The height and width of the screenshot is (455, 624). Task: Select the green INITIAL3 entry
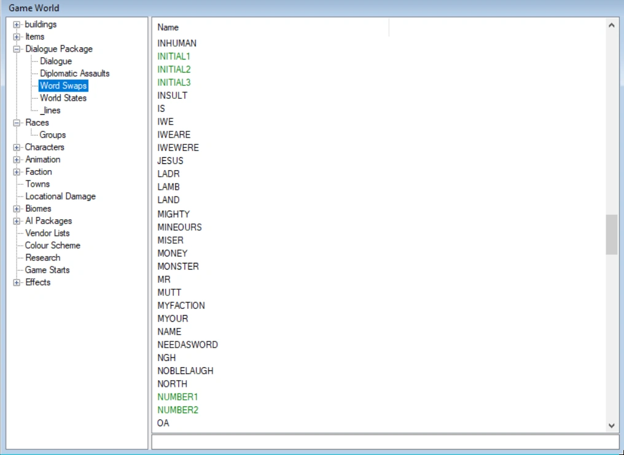[174, 83]
